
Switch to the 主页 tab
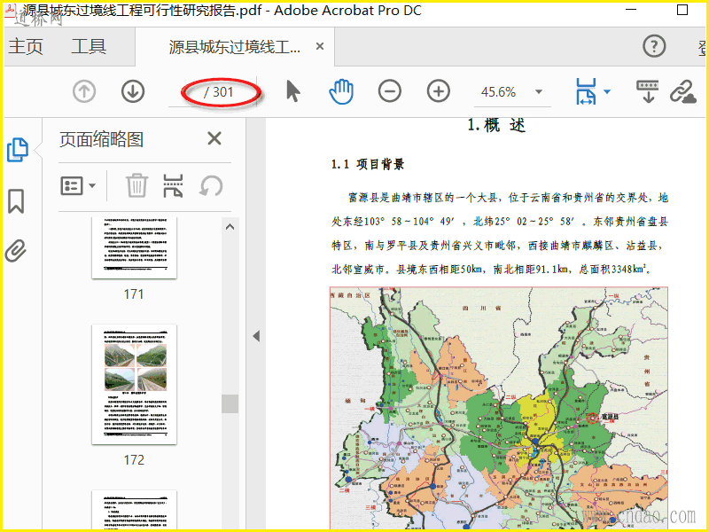[26, 47]
